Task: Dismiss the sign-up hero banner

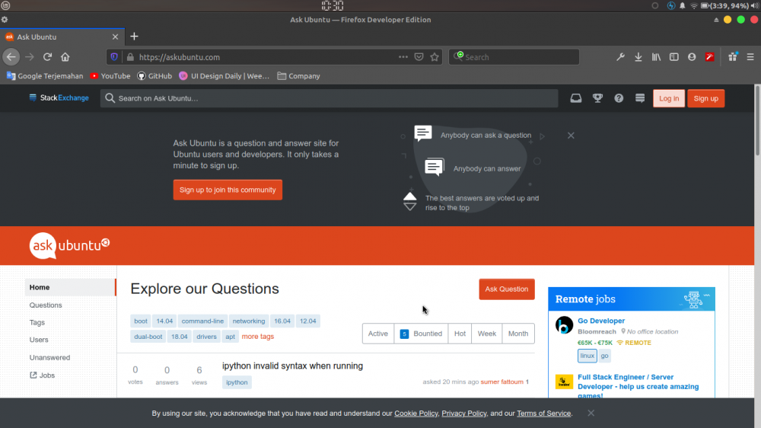Action: [x=571, y=136]
